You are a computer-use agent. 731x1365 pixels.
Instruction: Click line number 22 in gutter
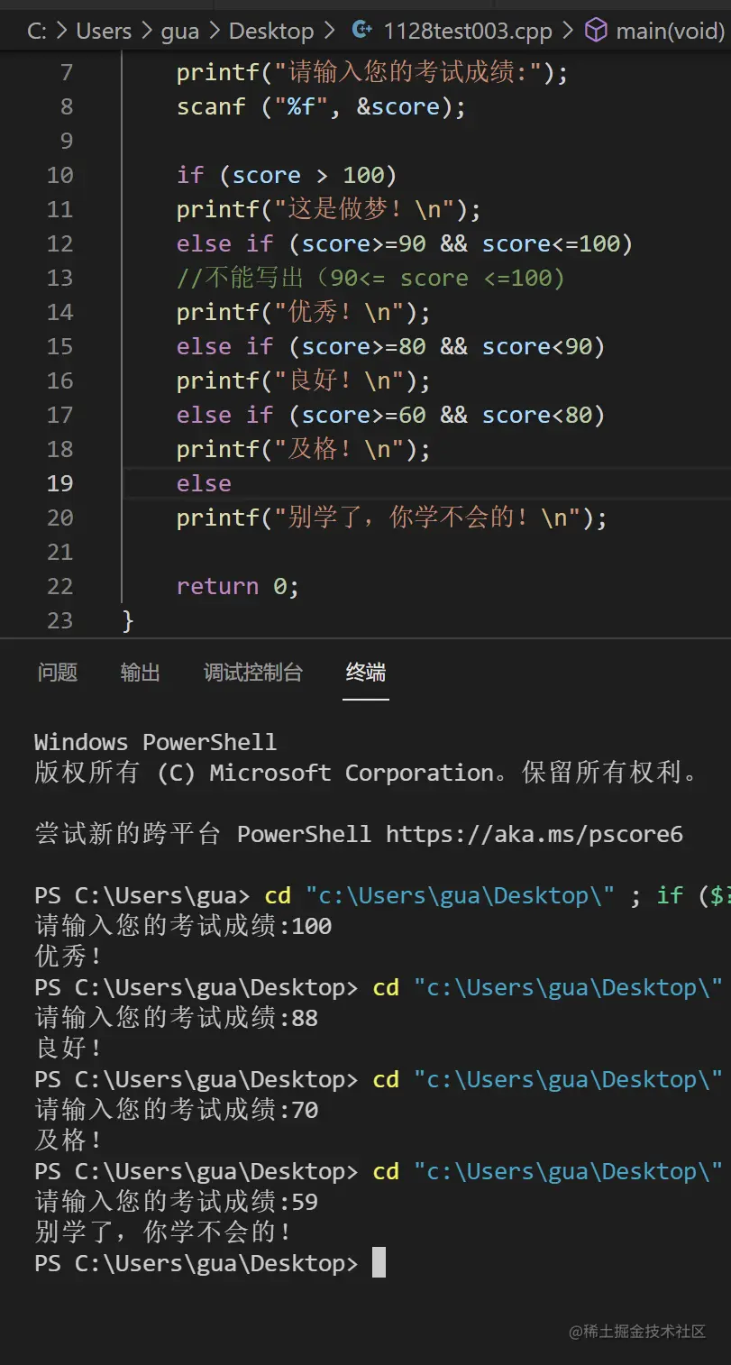coord(59,586)
